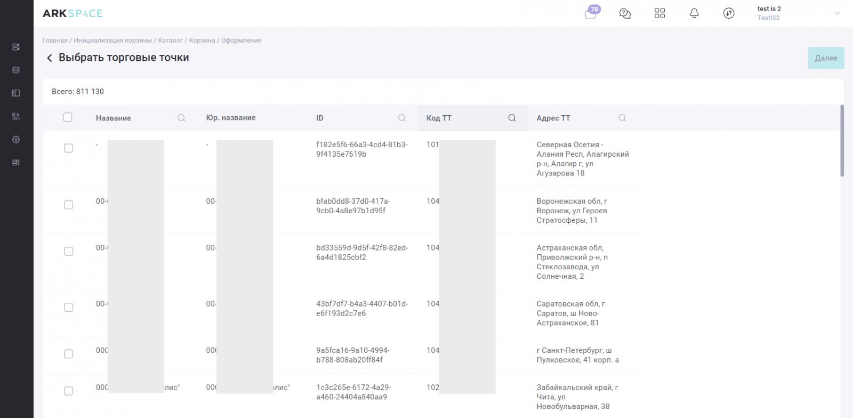Click the Юр. название column header
853x418 pixels.
click(x=231, y=118)
